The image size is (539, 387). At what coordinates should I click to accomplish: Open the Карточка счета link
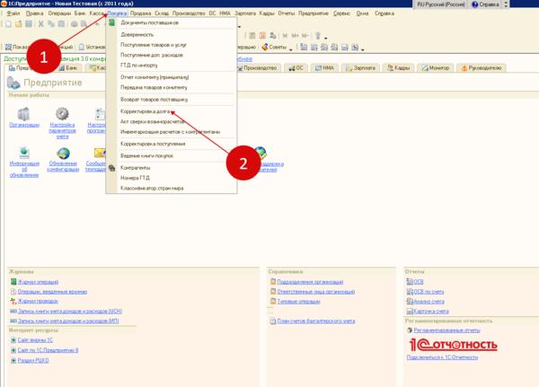(x=431, y=311)
